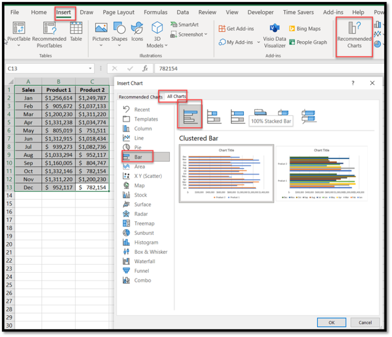Choose the Stacked Bar chart subtype icon
The width and height of the screenshot is (392, 337).
(214, 116)
